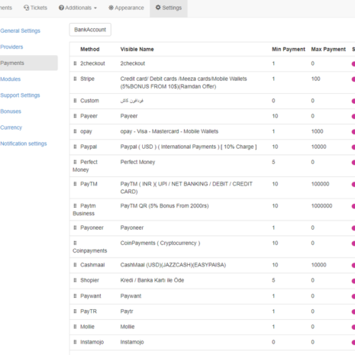Open the Providers link
355x355 pixels.
pyautogui.click(x=11, y=47)
